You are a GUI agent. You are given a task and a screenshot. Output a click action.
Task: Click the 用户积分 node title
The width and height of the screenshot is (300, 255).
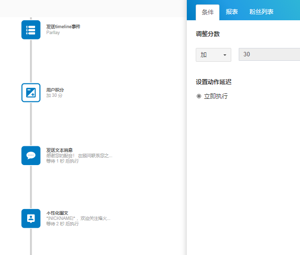(55, 90)
